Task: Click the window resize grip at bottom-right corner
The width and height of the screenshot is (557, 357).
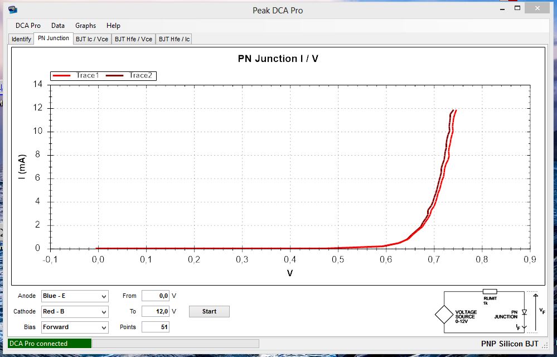Action: [x=545, y=345]
